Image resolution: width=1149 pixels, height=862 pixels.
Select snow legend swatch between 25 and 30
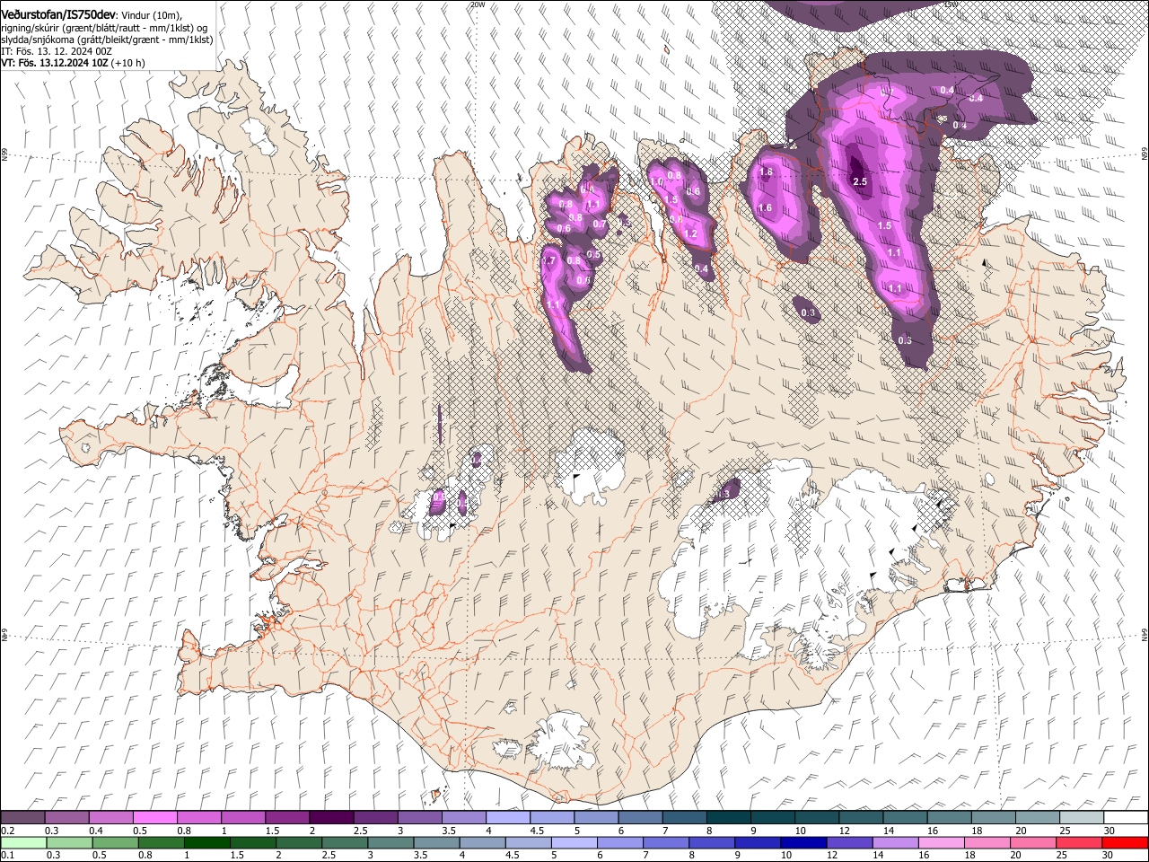pyautogui.click(x=1082, y=818)
